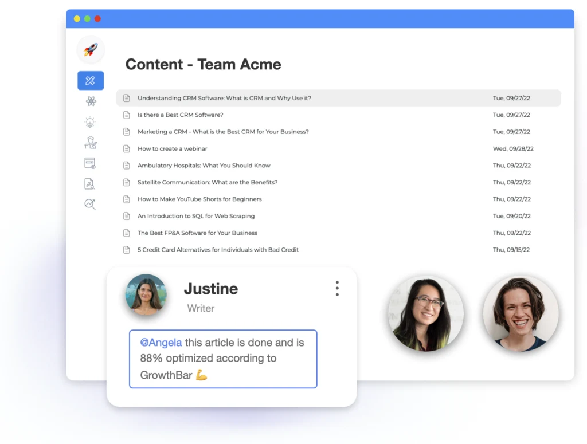The image size is (587, 444).
Task: Select the YouTube Shorts article row
Action: [x=199, y=199]
